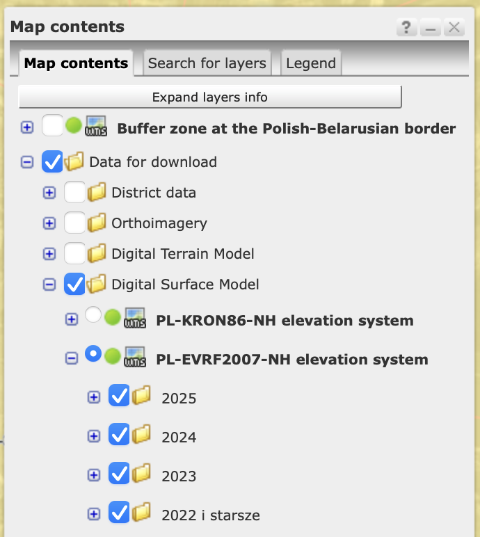This screenshot has width=480, height=537.
Task: Click green status dot of PL-KRON86-NH layer
Action: tap(113, 317)
